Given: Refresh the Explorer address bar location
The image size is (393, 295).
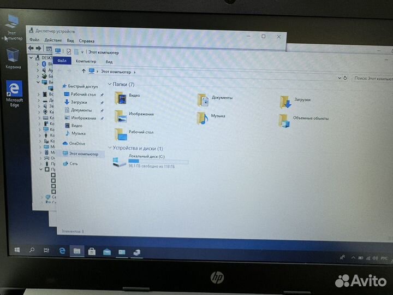Looking at the screenshot, I should click(x=346, y=78).
